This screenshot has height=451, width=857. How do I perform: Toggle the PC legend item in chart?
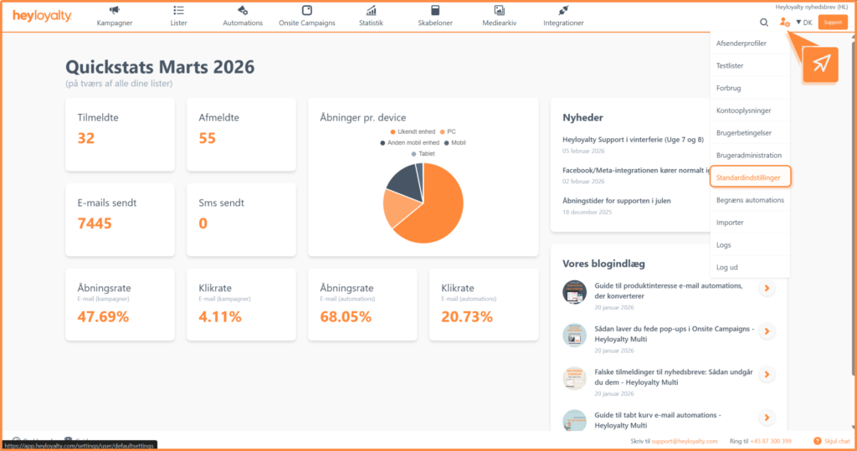pos(450,131)
